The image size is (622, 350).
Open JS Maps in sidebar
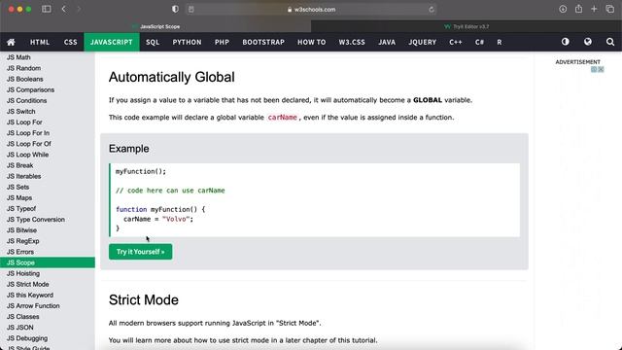pos(48,197)
